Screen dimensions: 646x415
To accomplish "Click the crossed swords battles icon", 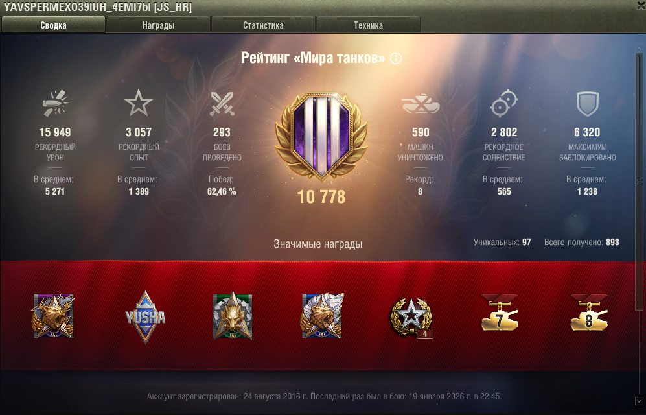I will 222,103.
